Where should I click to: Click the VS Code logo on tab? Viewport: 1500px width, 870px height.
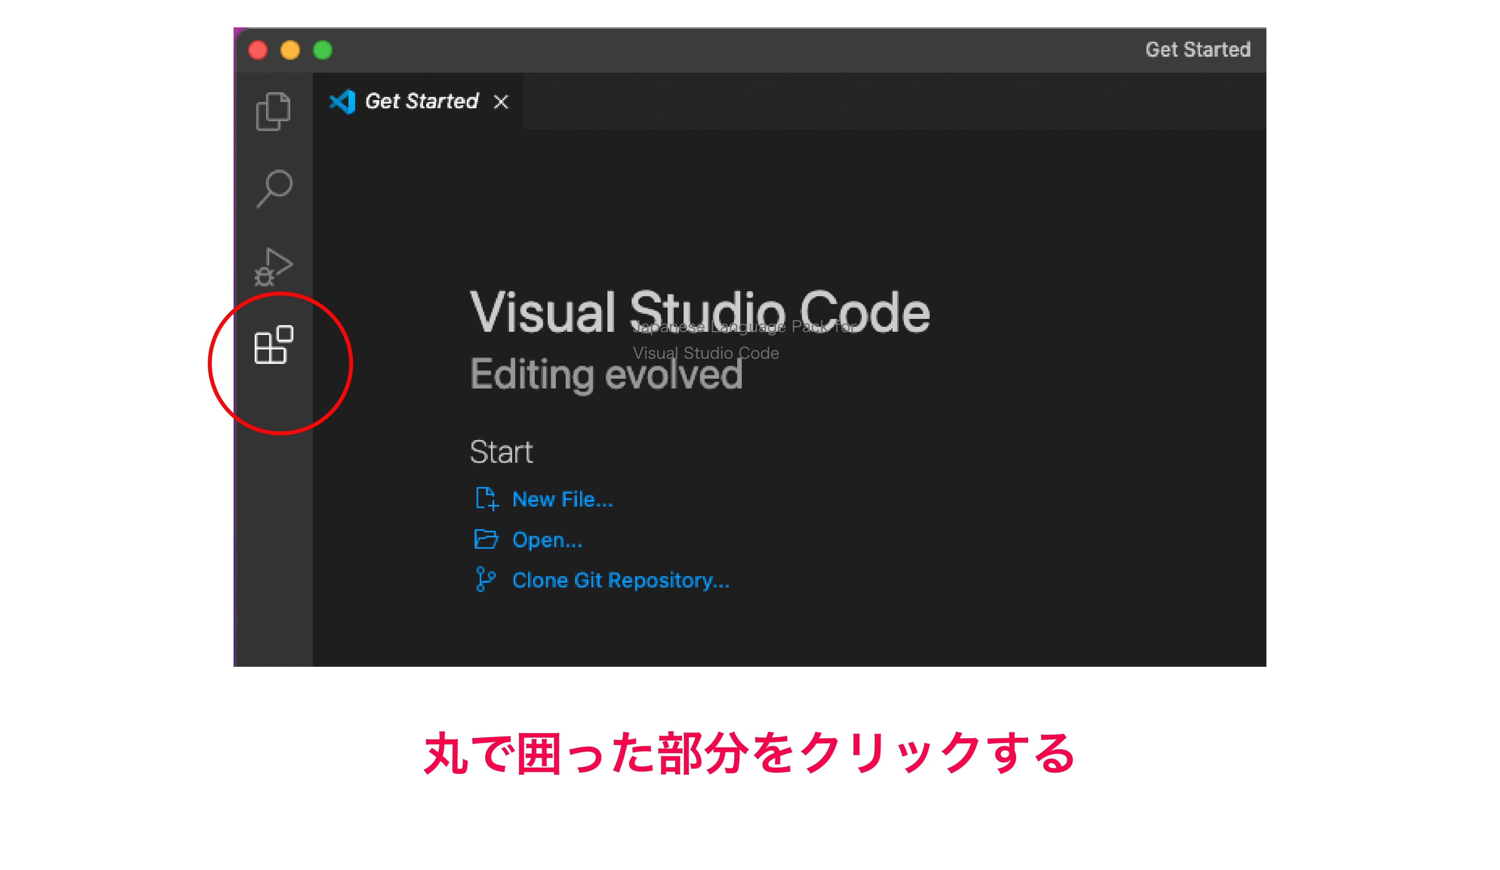tap(342, 102)
